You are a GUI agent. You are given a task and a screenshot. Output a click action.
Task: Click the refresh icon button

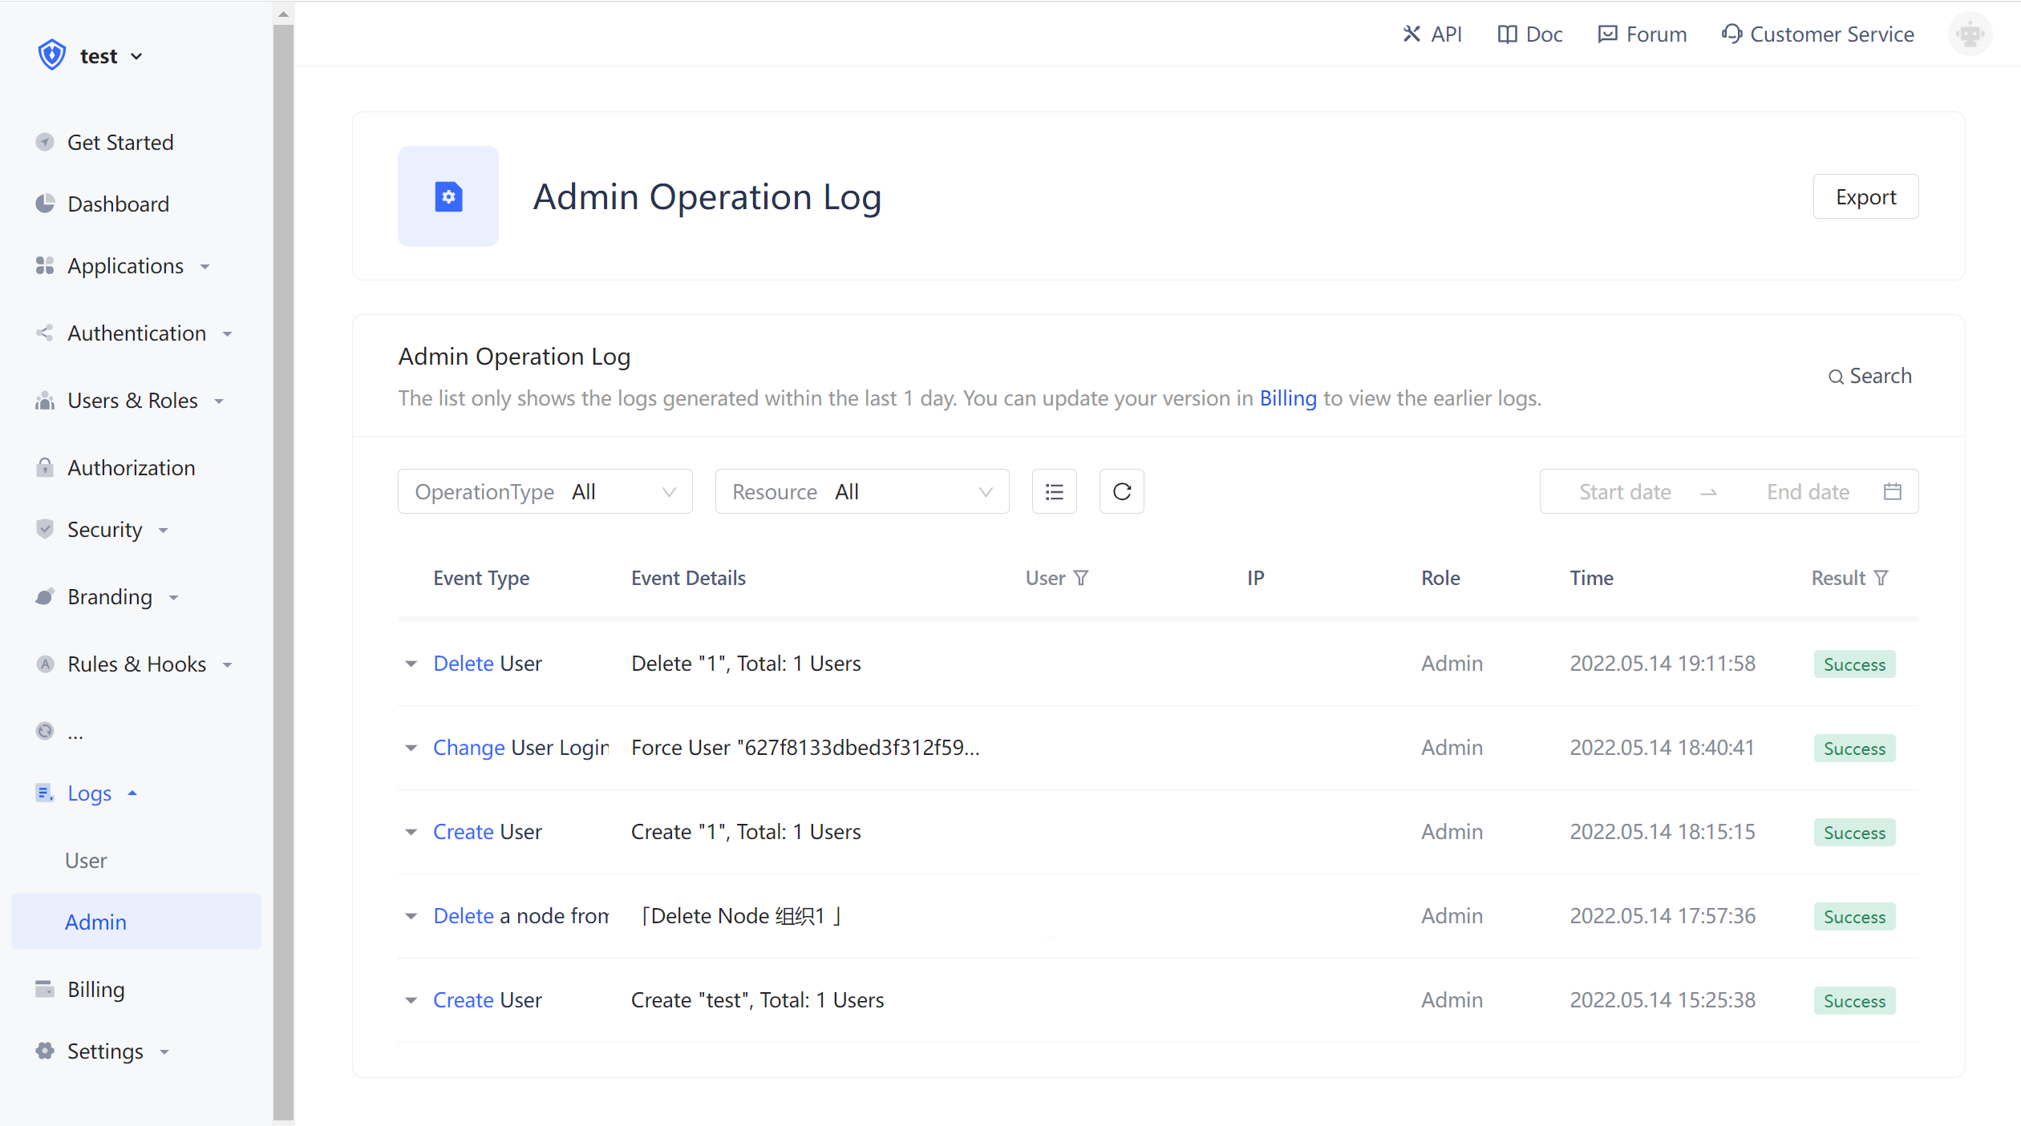[1121, 491]
